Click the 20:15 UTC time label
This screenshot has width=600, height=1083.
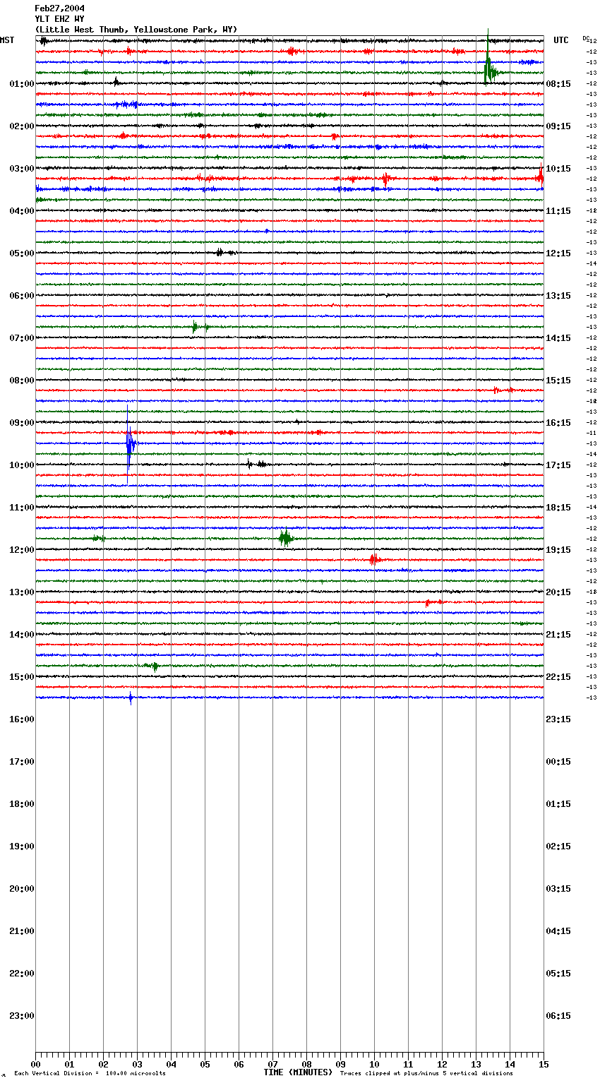558,592
